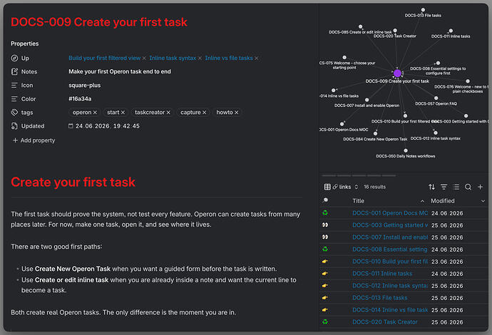Screen dimensions: 492x335
Task: Click the Updated property clock icon
Action: pyautogui.click(x=14, y=126)
